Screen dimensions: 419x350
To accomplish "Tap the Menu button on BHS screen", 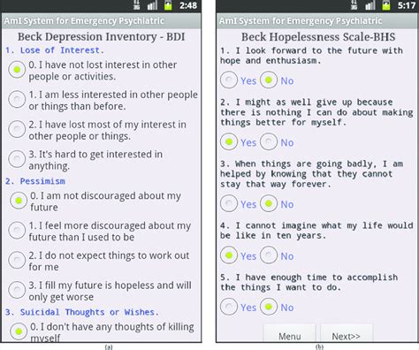I will tap(289, 333).
